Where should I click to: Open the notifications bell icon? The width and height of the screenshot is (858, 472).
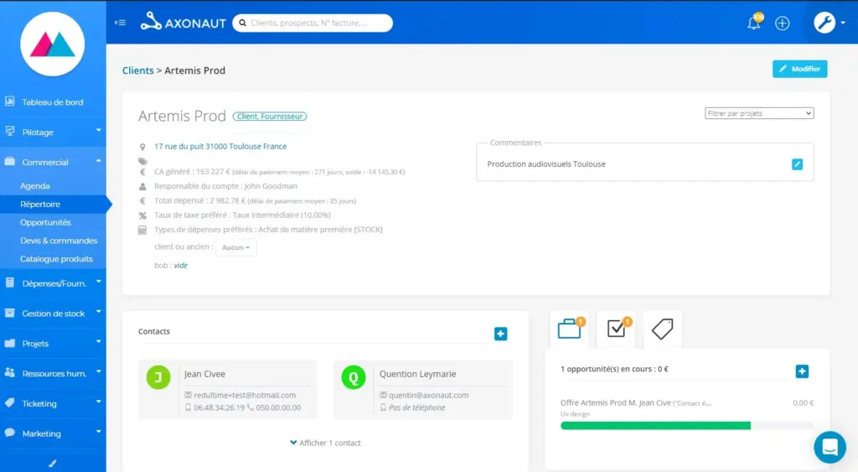click(754, 23)
